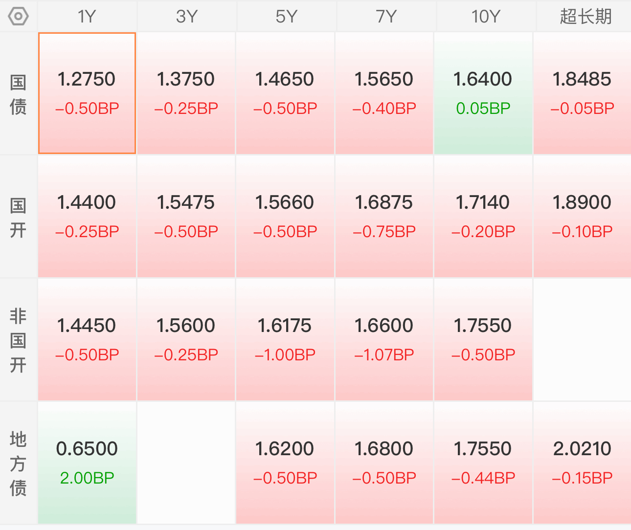This screenshot has height=530, width=631.
Task: Select the 地方债 row label
Action: 18,464
